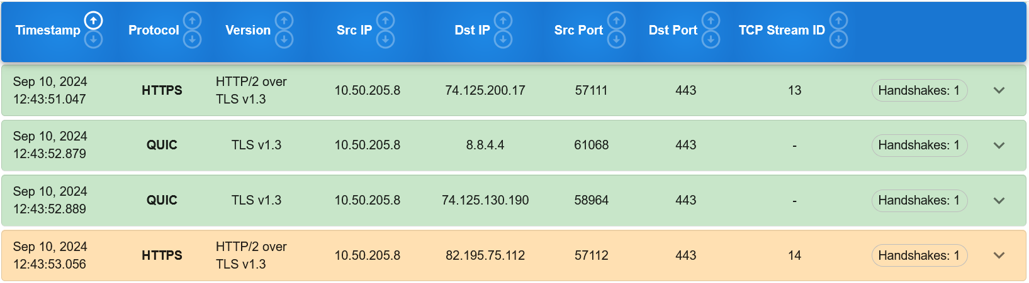
Task: Click Handshakes badge on stream 14 row
Action: point(919,255)
